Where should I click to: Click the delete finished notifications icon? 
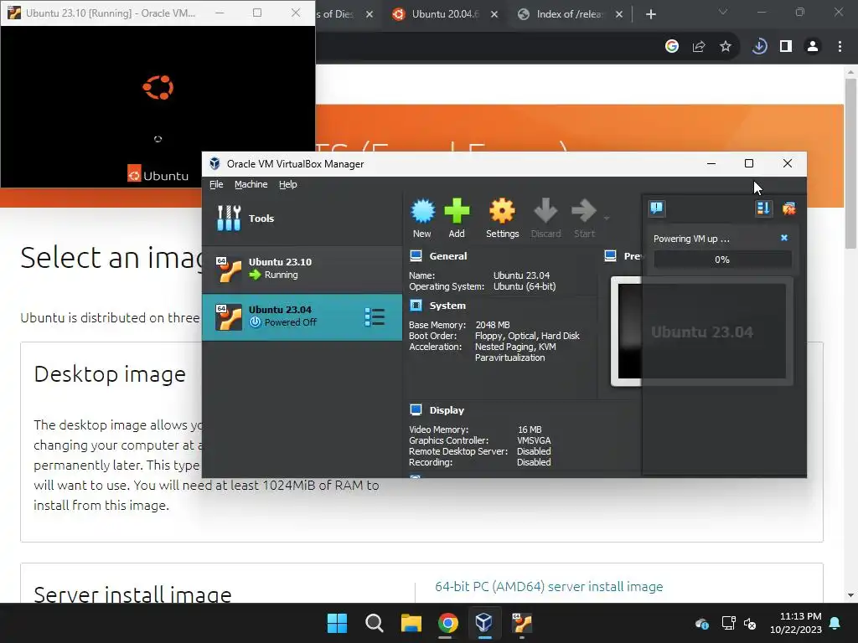pos(789,208)
